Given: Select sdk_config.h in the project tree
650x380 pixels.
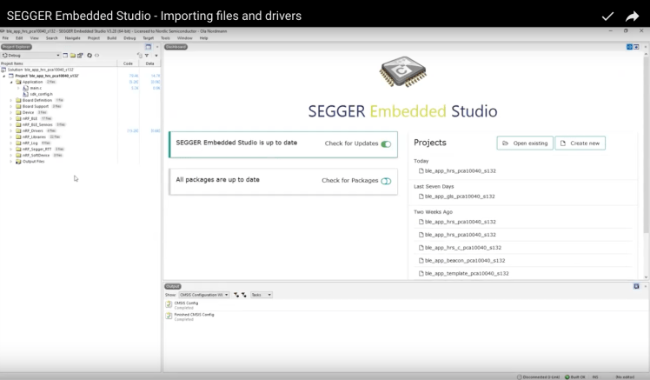Looking at the screenshot, I should click(x=41, y=94).
